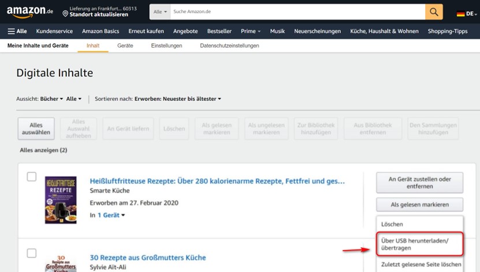Open the Alle filter dropdown next to Bücher
This screenshot has width=480, height=272.
pyautogui.click(x=74, y=99)
